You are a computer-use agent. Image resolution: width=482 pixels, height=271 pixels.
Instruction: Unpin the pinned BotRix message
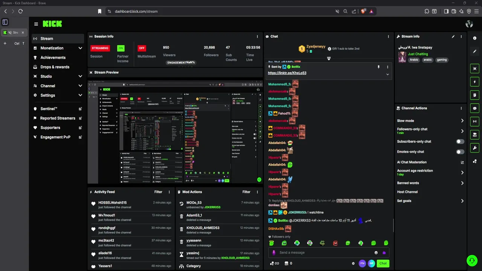378,67
